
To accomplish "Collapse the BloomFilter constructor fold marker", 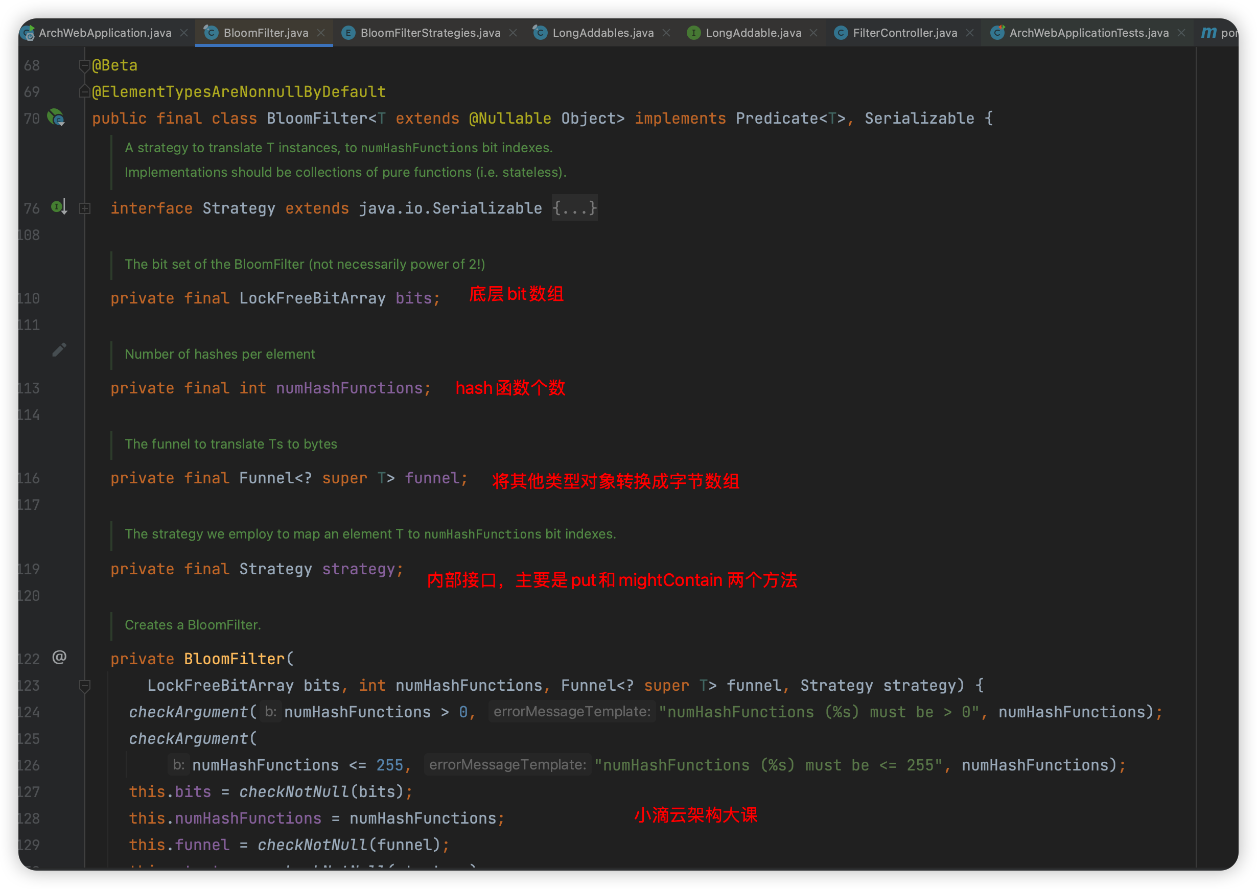I will pyautogui.click(x=84, y=685).
